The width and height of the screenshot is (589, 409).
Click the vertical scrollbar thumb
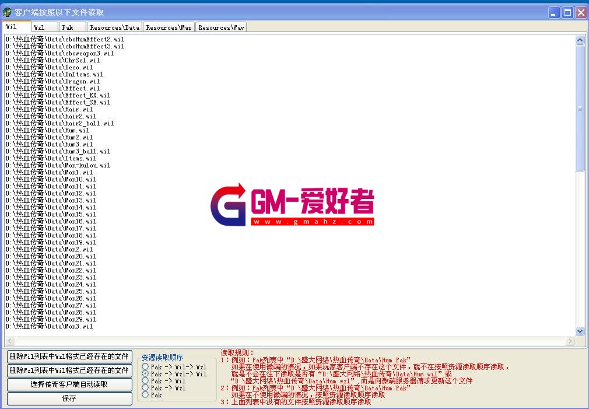point(580,109)
